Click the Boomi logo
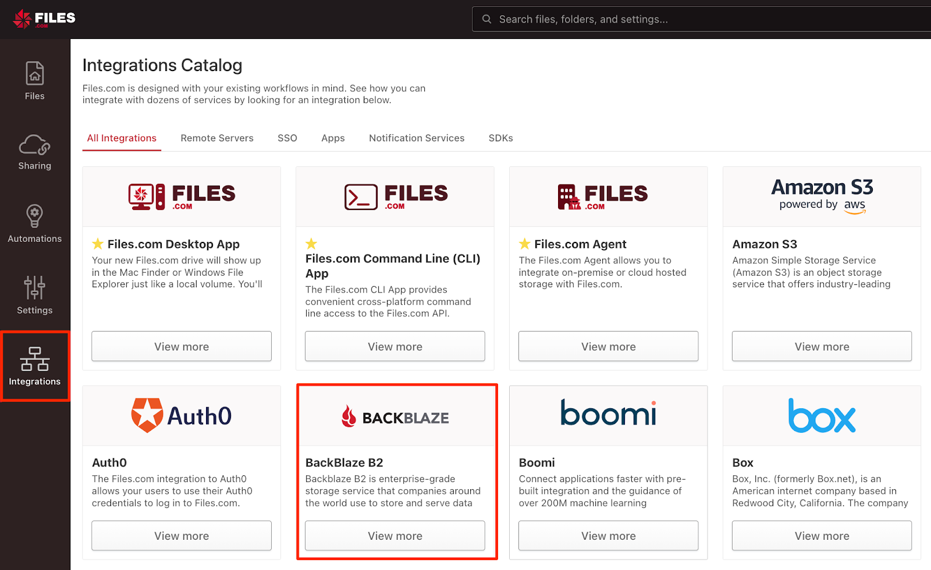The height and width of the screenshot is (570, 931). click(609, 412)
